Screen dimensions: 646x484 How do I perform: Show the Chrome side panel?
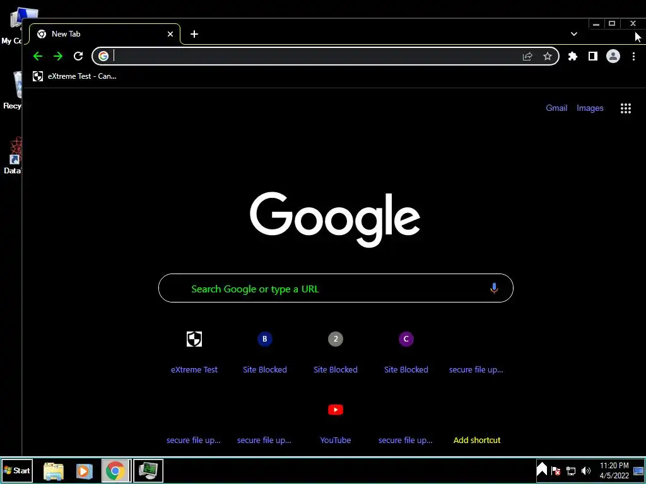tap(593, 56)
